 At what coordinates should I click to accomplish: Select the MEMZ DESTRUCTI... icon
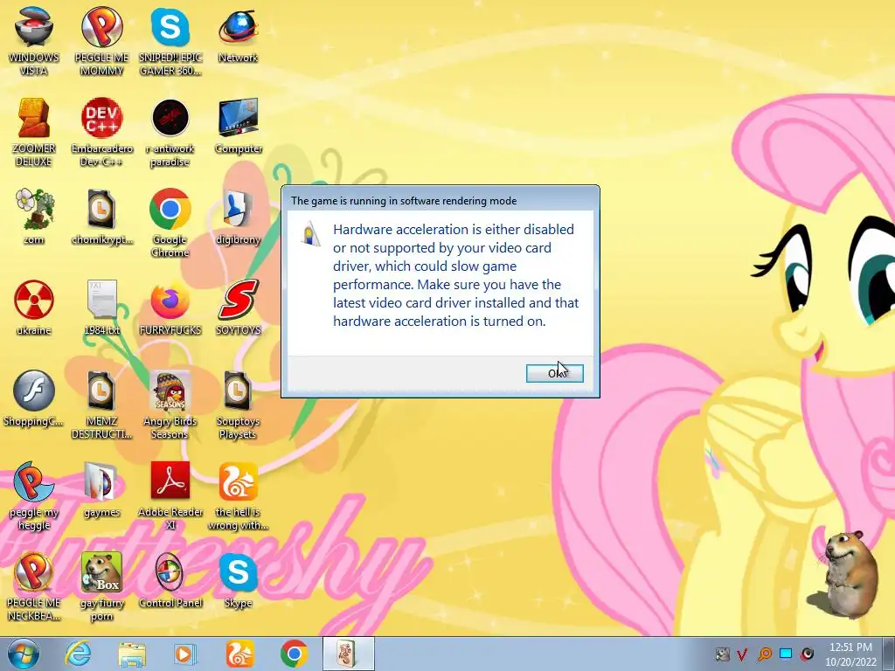pyautogui.click(x=101, y=405)
